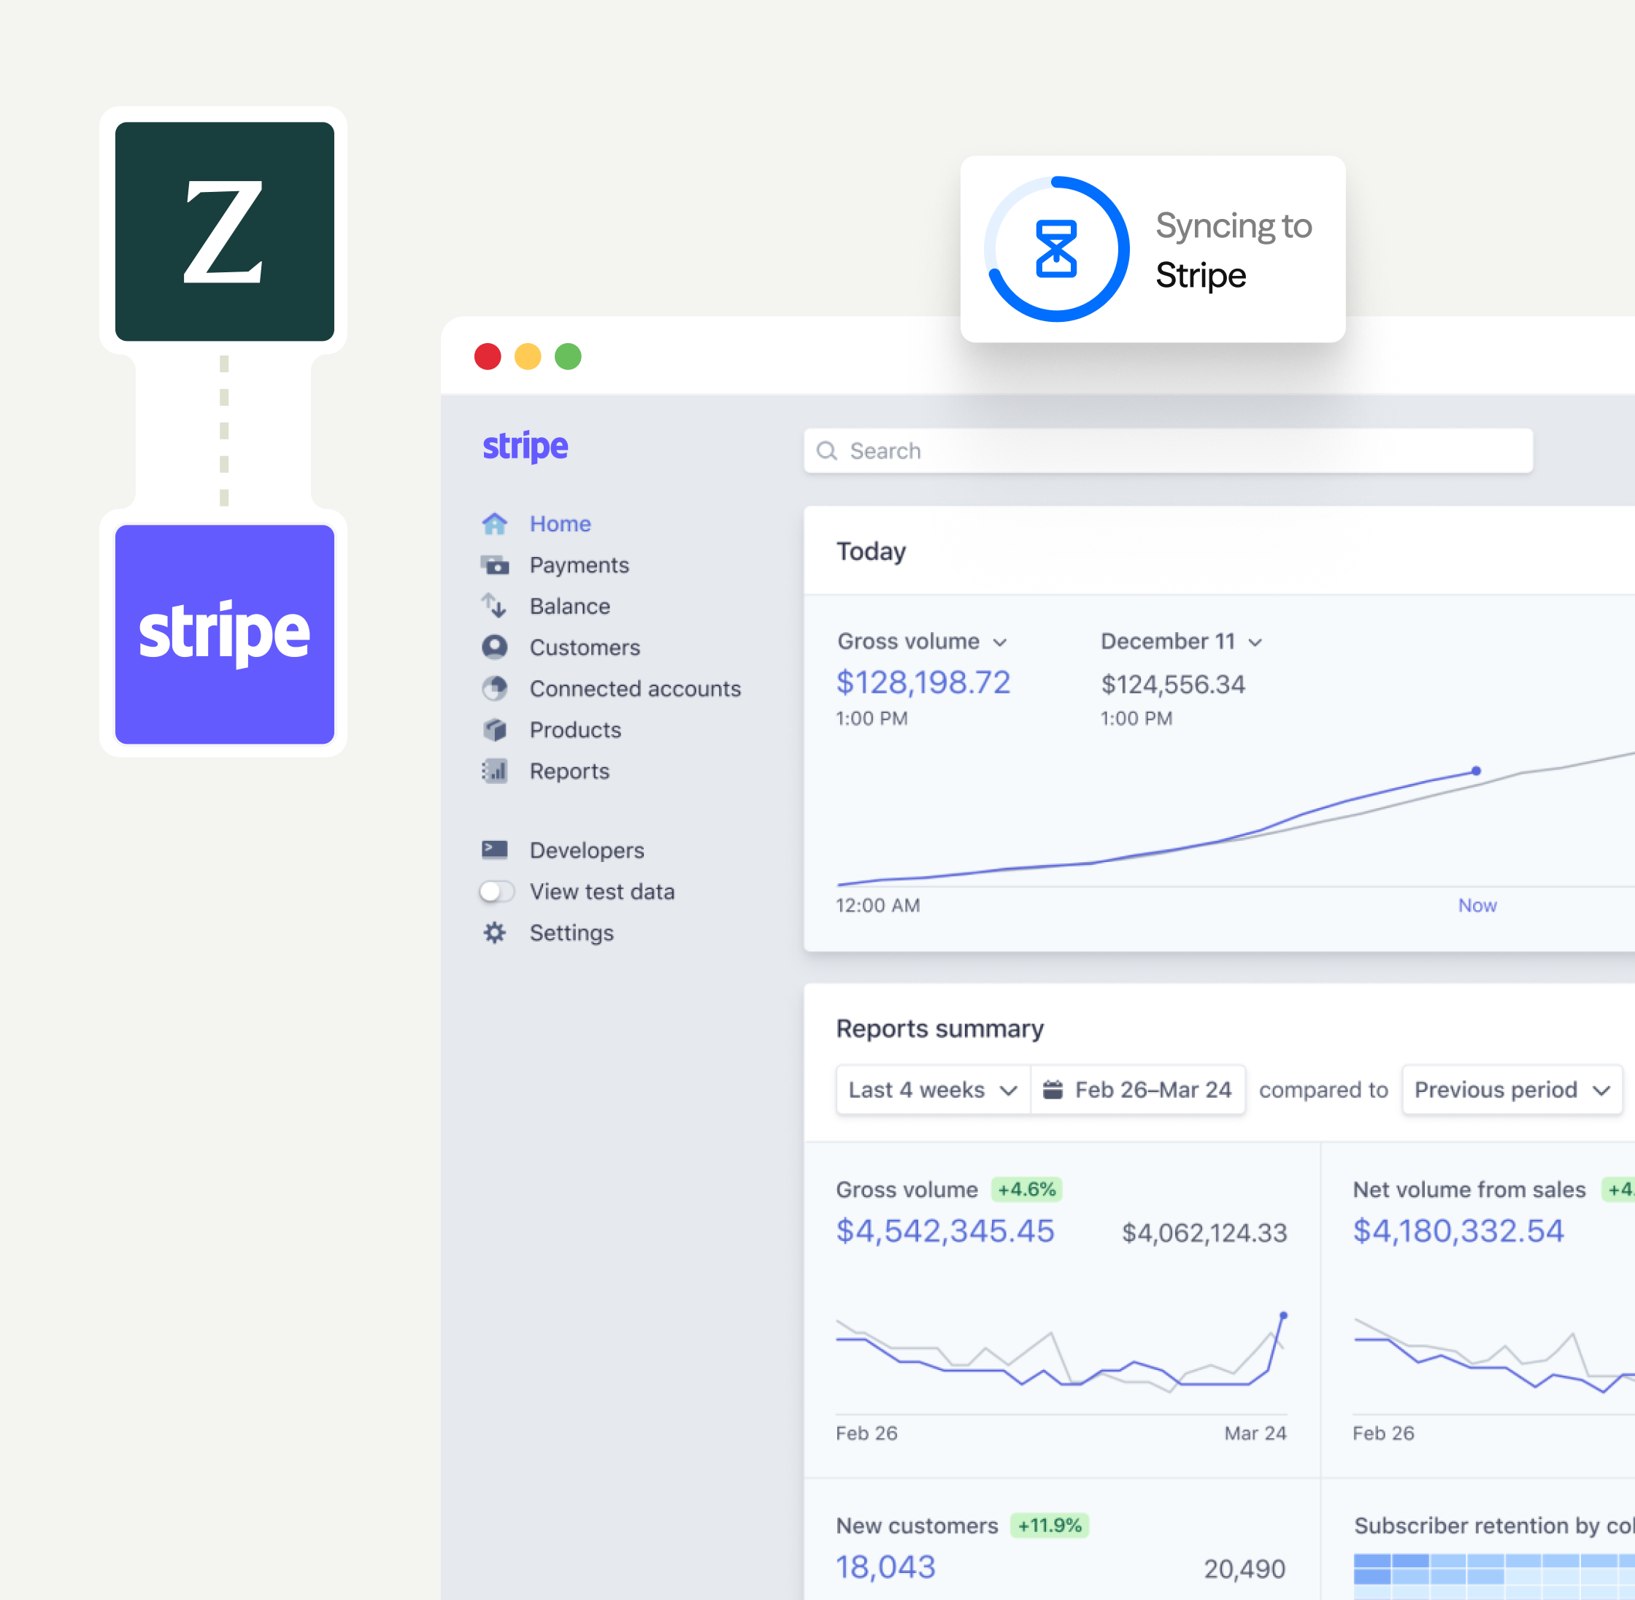
Task: Open the Payments menu item
Action: pos(579,565)
